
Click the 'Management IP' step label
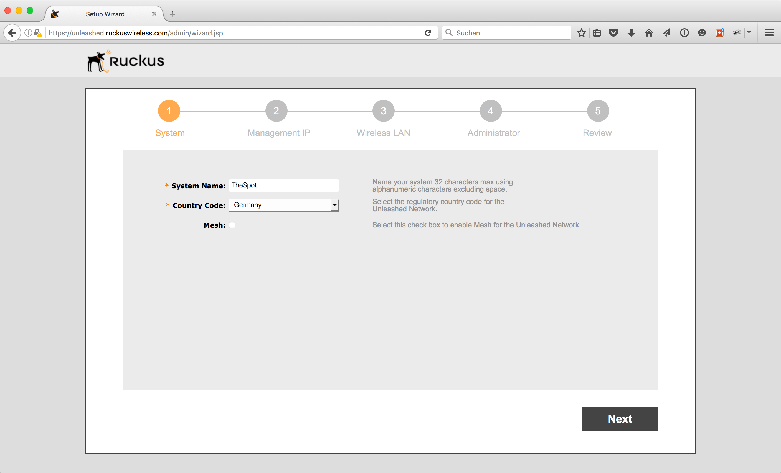pos(279,133)
